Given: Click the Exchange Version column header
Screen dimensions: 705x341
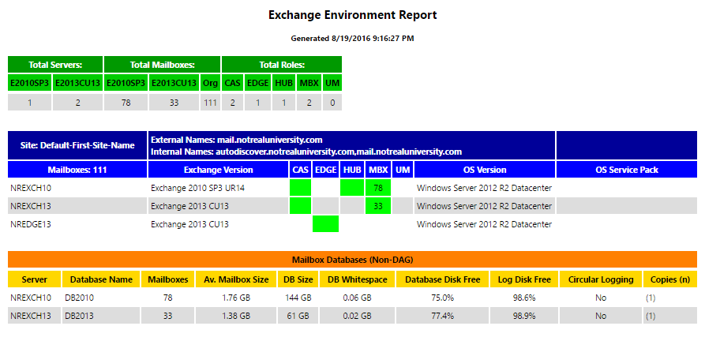Looking at the screenshot, I should (218, 170).
